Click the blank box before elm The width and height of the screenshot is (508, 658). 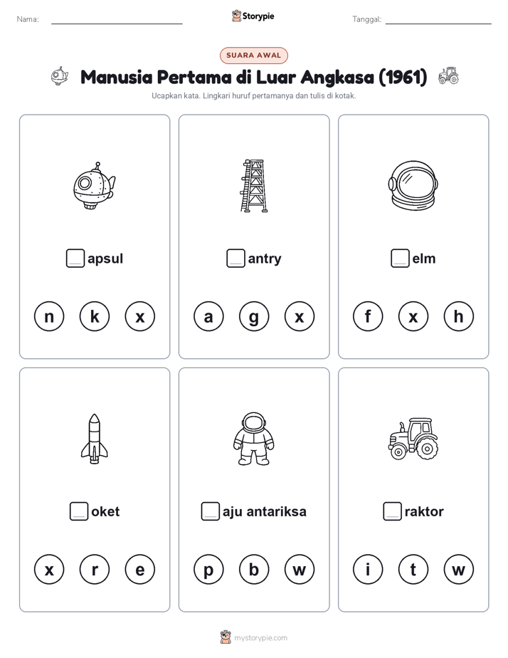pyautogui.click(x=400, y=258)
